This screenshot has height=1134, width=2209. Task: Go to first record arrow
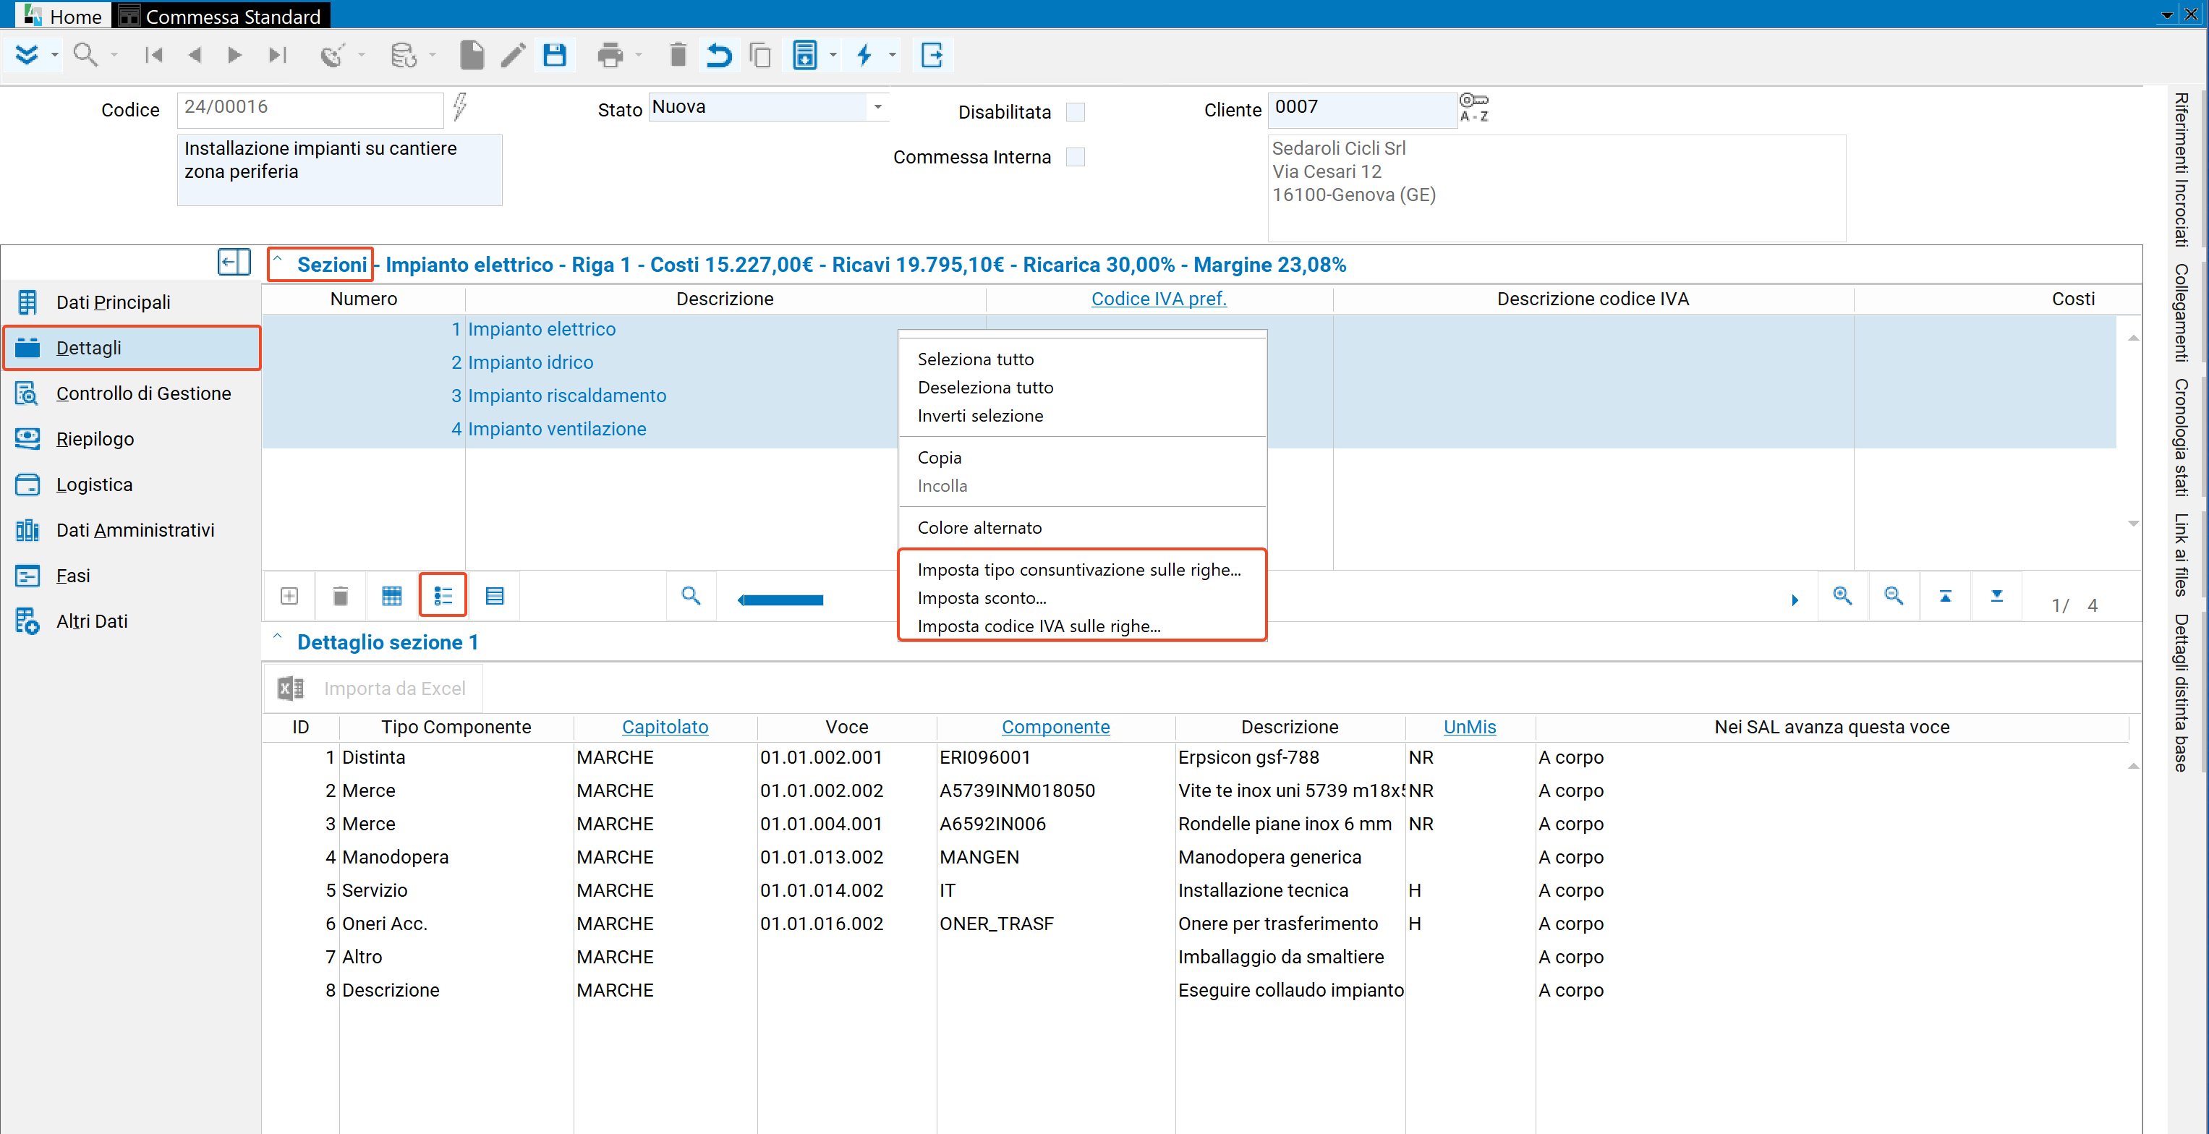point(154,56)
